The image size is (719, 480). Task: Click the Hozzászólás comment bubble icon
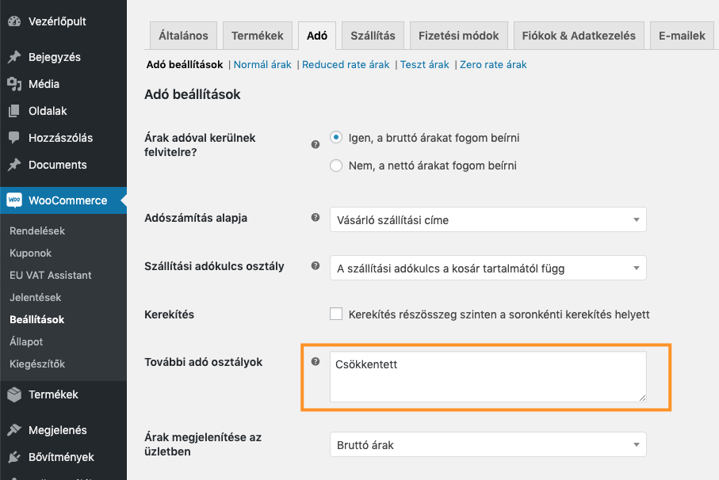[x=14, y=138]
